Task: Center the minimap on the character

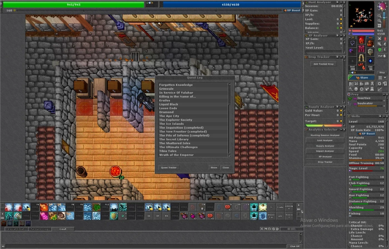Action: tap(379, 26)
